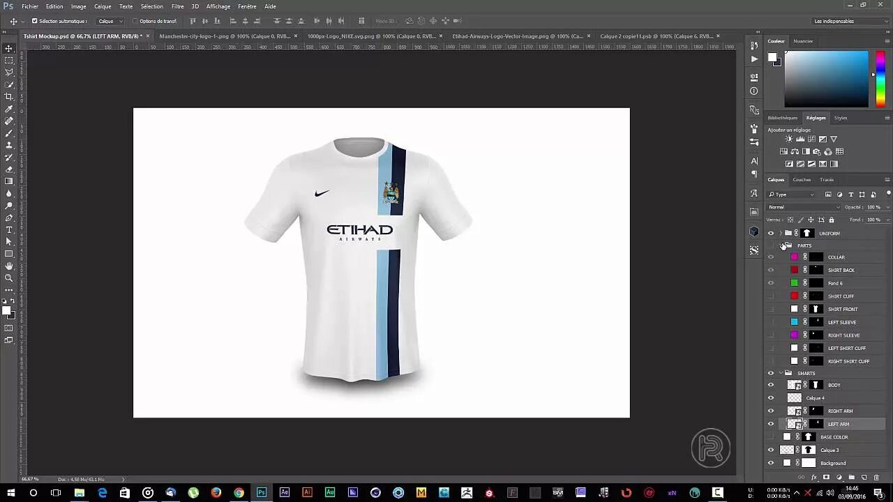Hide the UNIFORM group
The height and width of the screenshot is (502, 893).
coord(771,234)
